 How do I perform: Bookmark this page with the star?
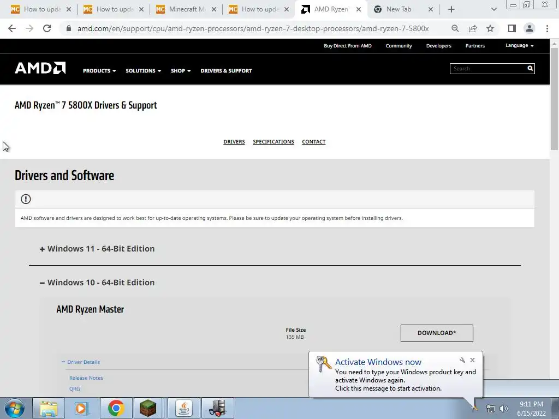point(490,28)
